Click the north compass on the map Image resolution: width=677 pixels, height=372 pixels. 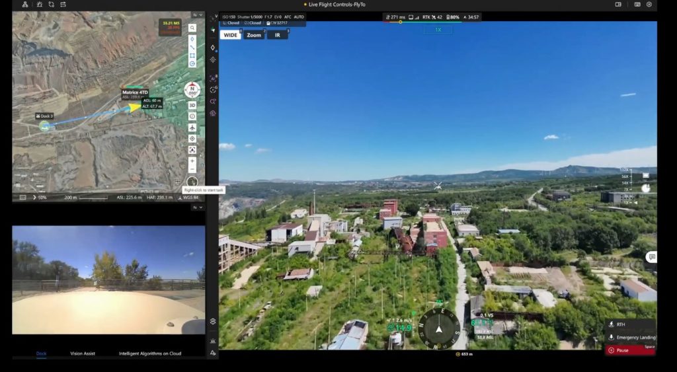pos(192,90)
